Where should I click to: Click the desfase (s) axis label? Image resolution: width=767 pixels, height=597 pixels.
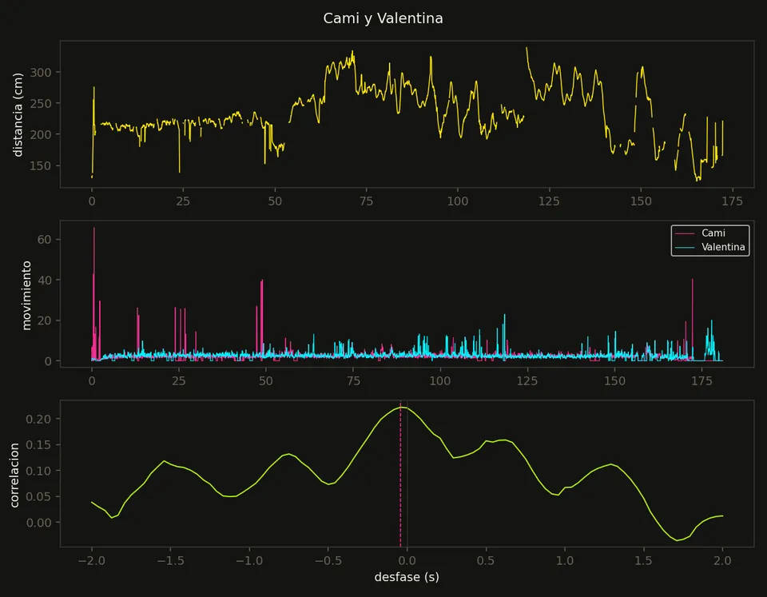[x=407, y=577]
